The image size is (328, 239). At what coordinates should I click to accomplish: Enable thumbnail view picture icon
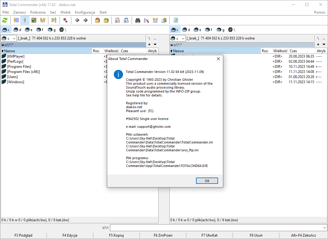tap(34, 20)
